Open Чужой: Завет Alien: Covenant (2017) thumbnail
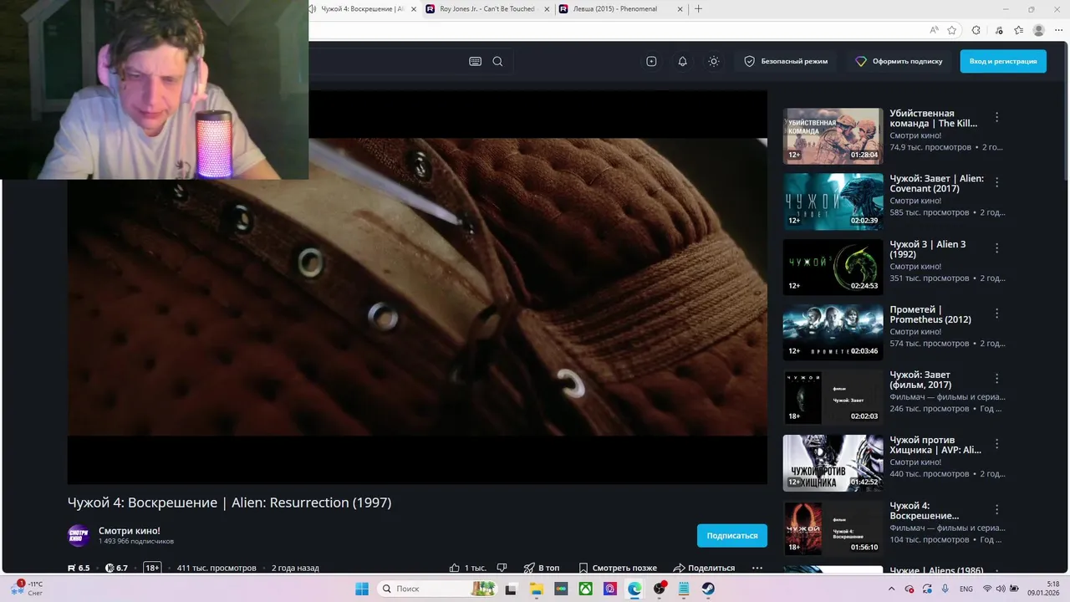This screenshot has height=602, width=1070. [x=833, y=202]
